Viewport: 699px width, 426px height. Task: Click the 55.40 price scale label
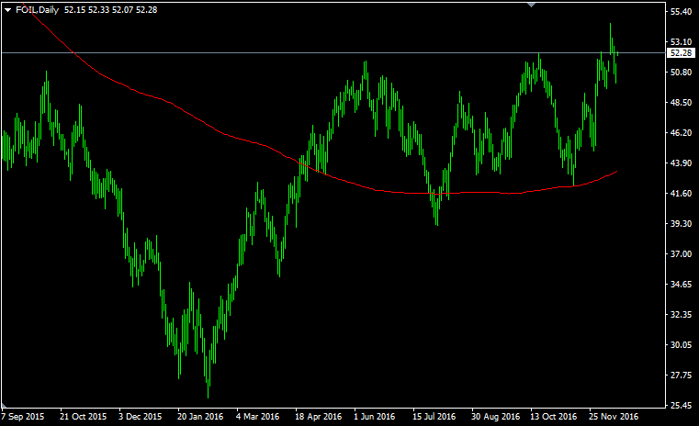coord(681,12)
